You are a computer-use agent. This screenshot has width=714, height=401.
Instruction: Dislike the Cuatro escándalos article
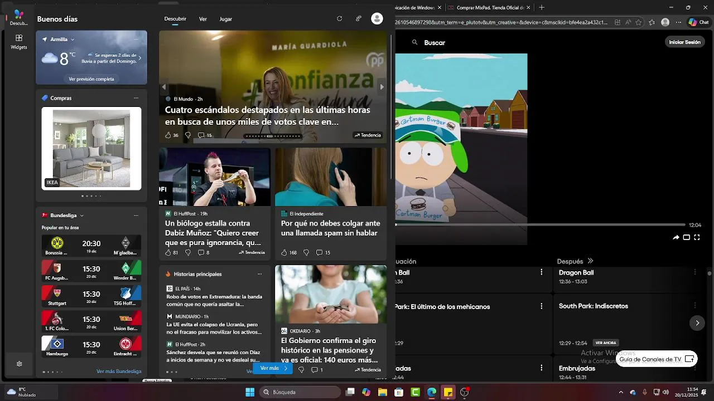[x=187, y=135]
